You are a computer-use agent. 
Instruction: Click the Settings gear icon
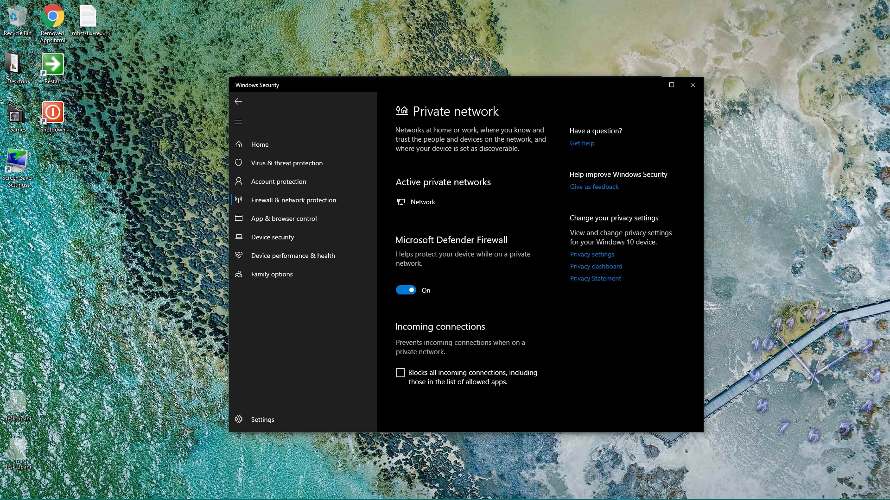(x=239, y=419)
